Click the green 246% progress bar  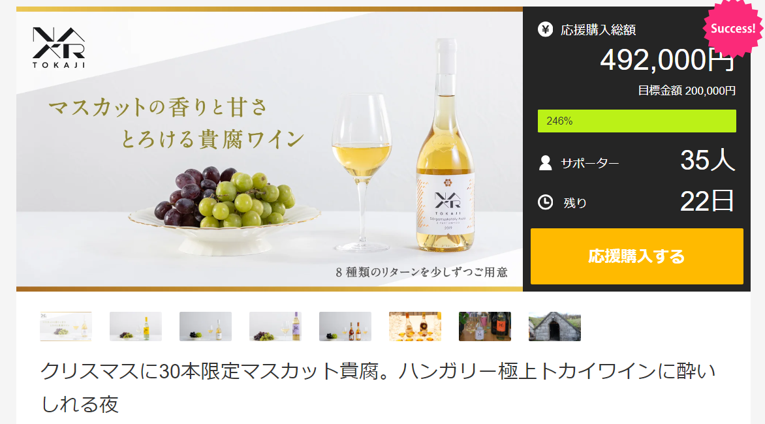[636, 121]
